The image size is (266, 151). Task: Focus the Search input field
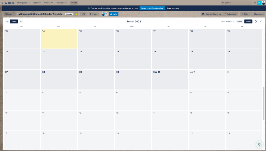236,3
